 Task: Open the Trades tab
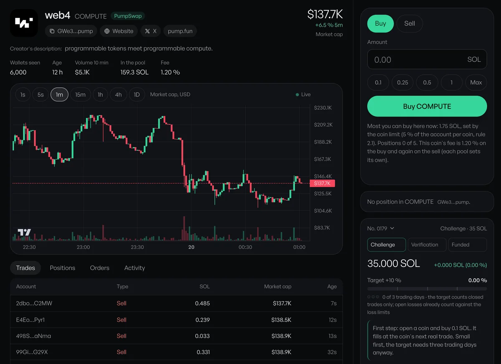pyautogui.click(x=25, y=268)
